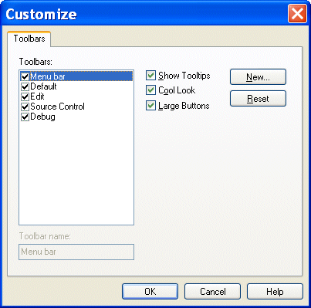Uncheck the Large Buttons option
Image resolution: width=311 pixels, height=308 pixels.
point(150,106)
